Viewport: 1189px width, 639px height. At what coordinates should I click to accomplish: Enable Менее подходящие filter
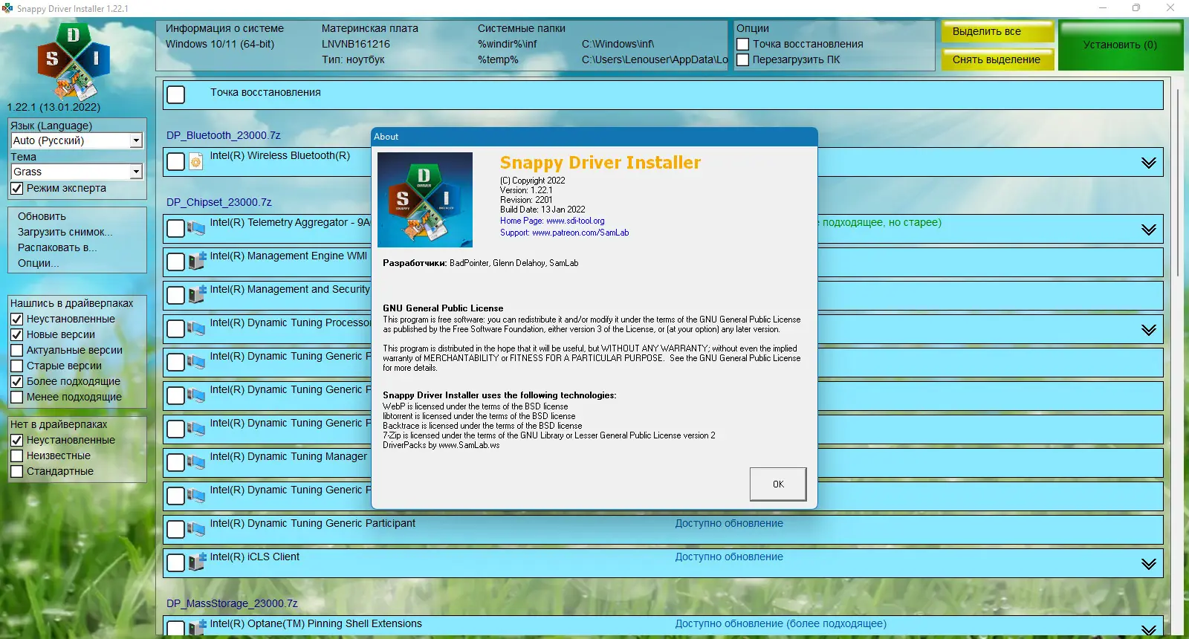[x=16, y=397]
